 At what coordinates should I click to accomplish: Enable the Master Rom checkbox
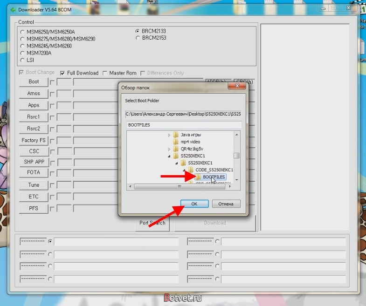pos(105,73)
